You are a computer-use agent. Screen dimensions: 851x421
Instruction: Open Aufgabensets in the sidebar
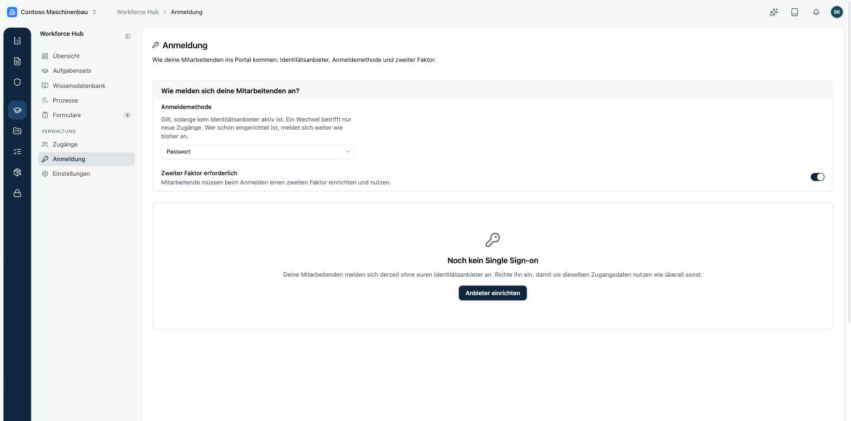pos(86,71)
